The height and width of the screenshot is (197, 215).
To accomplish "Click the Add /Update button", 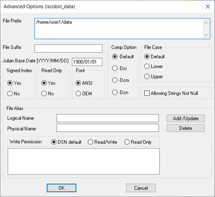I will (x=186, y=118).
